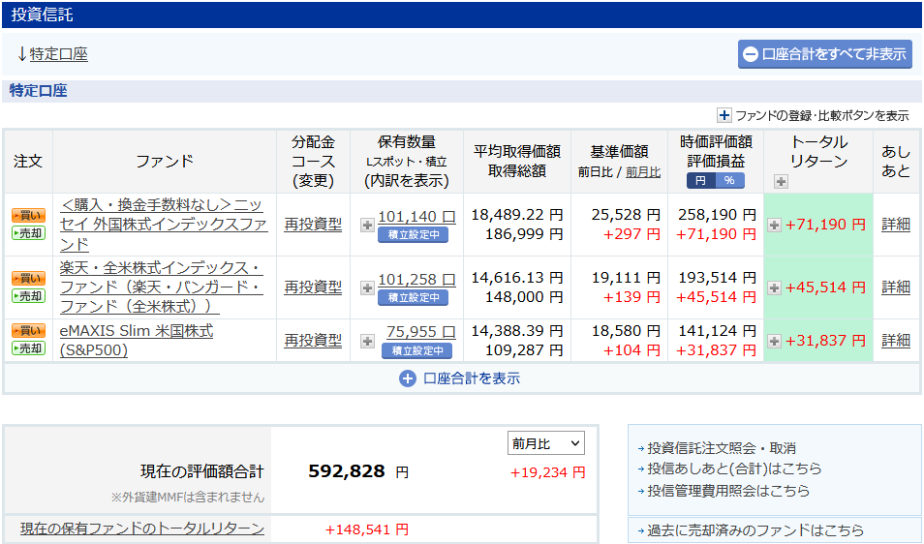Select average cost 14,616.13 円 cell
The height and width of the screenshot is (544, 924).
point(517,278)
